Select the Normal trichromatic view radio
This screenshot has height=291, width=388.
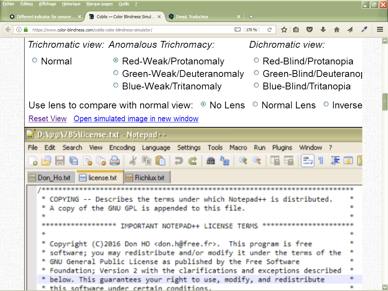point(34,60)
